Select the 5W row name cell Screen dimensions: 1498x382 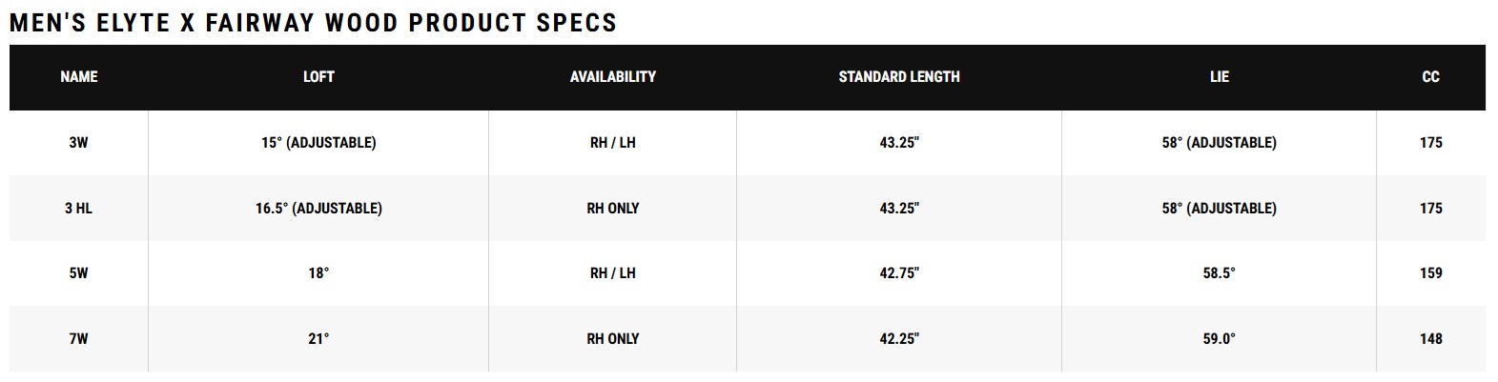(x=79, y=273)
